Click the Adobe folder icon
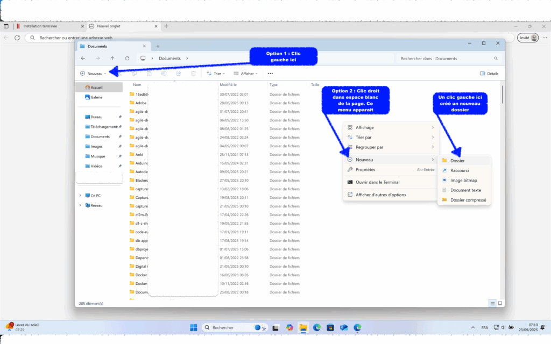The width and height of the screenshot is (551, 344). click(131, 103)
